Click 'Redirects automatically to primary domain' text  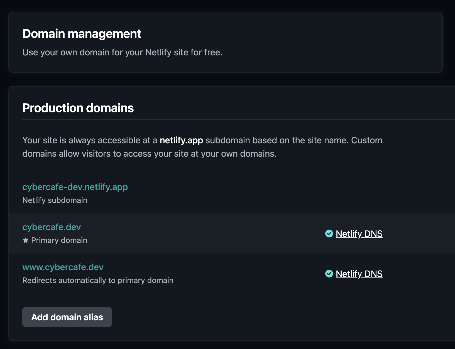coord(98,280)
